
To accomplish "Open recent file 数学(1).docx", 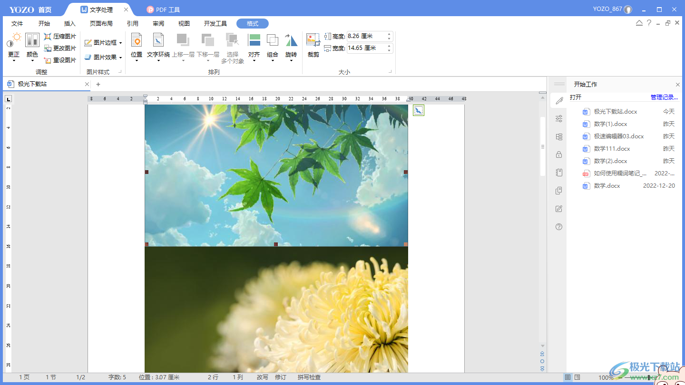I will 628,124.
